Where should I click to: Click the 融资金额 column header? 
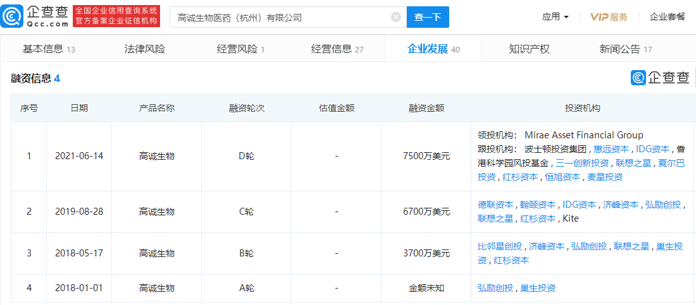point(426,108)
